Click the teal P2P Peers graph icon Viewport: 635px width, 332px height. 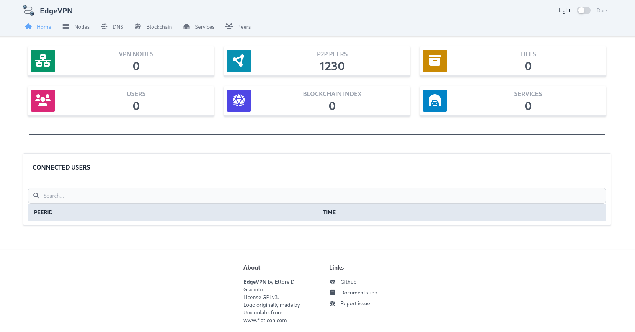[x=239, y=61]
